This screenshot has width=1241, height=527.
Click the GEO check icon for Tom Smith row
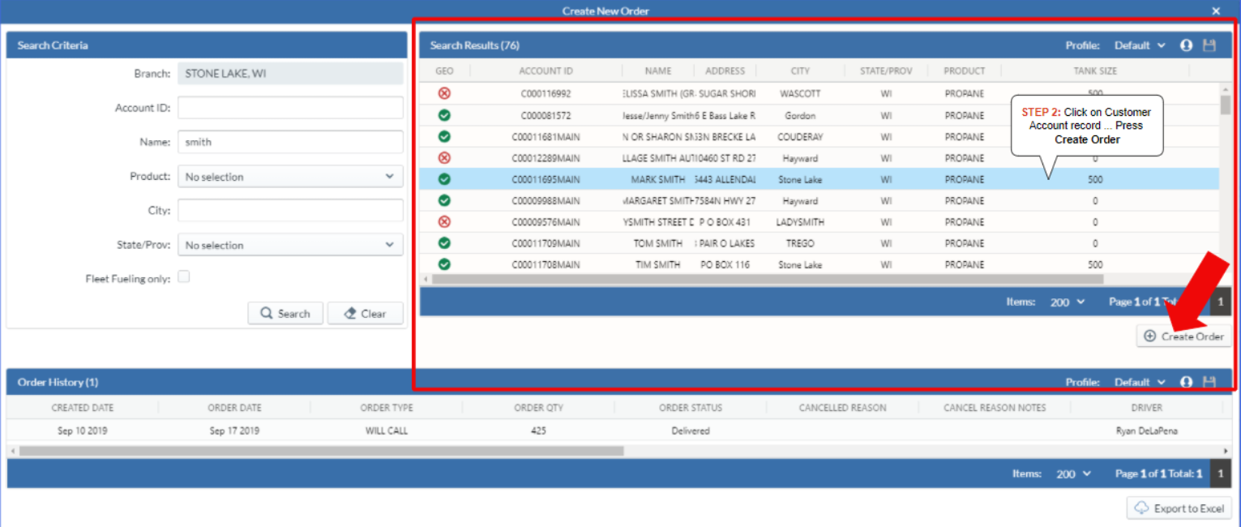(x=444, y=242)
